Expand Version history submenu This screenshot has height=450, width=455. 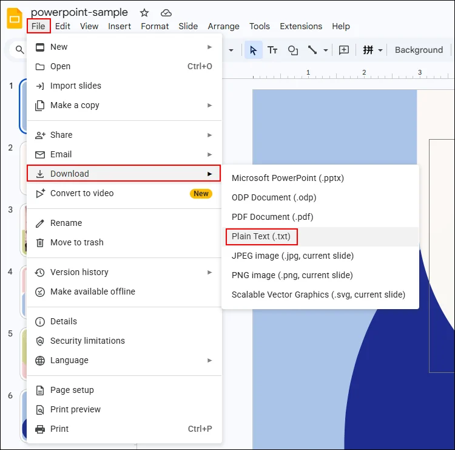[124, 272]
